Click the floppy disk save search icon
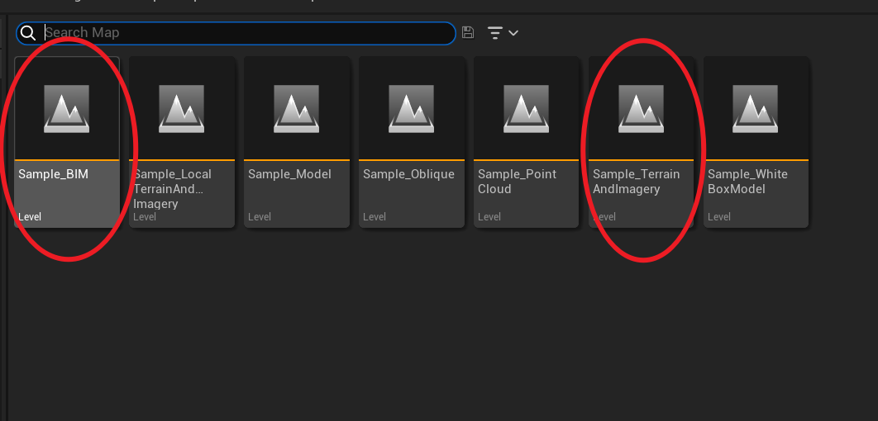Screen dimensions: 878x421 click(x=468, y=33)
